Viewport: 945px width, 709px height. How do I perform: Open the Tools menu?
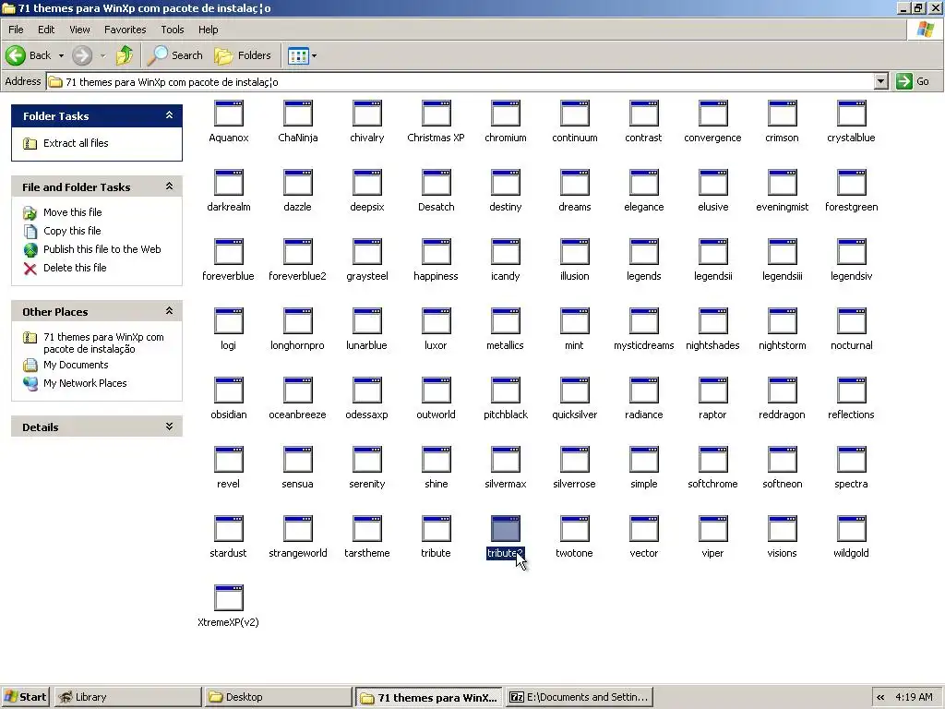173,30
